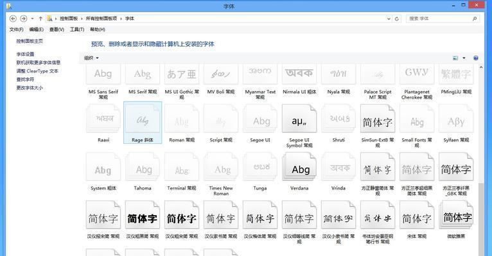
Task: Select the Palace Script MT font icon
Action: point(378,74)
